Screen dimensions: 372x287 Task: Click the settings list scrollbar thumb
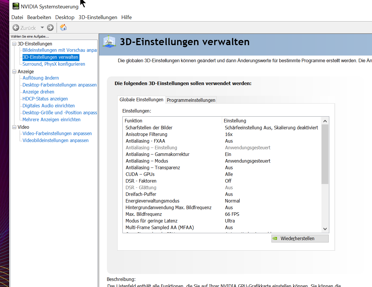click(325, 154)
